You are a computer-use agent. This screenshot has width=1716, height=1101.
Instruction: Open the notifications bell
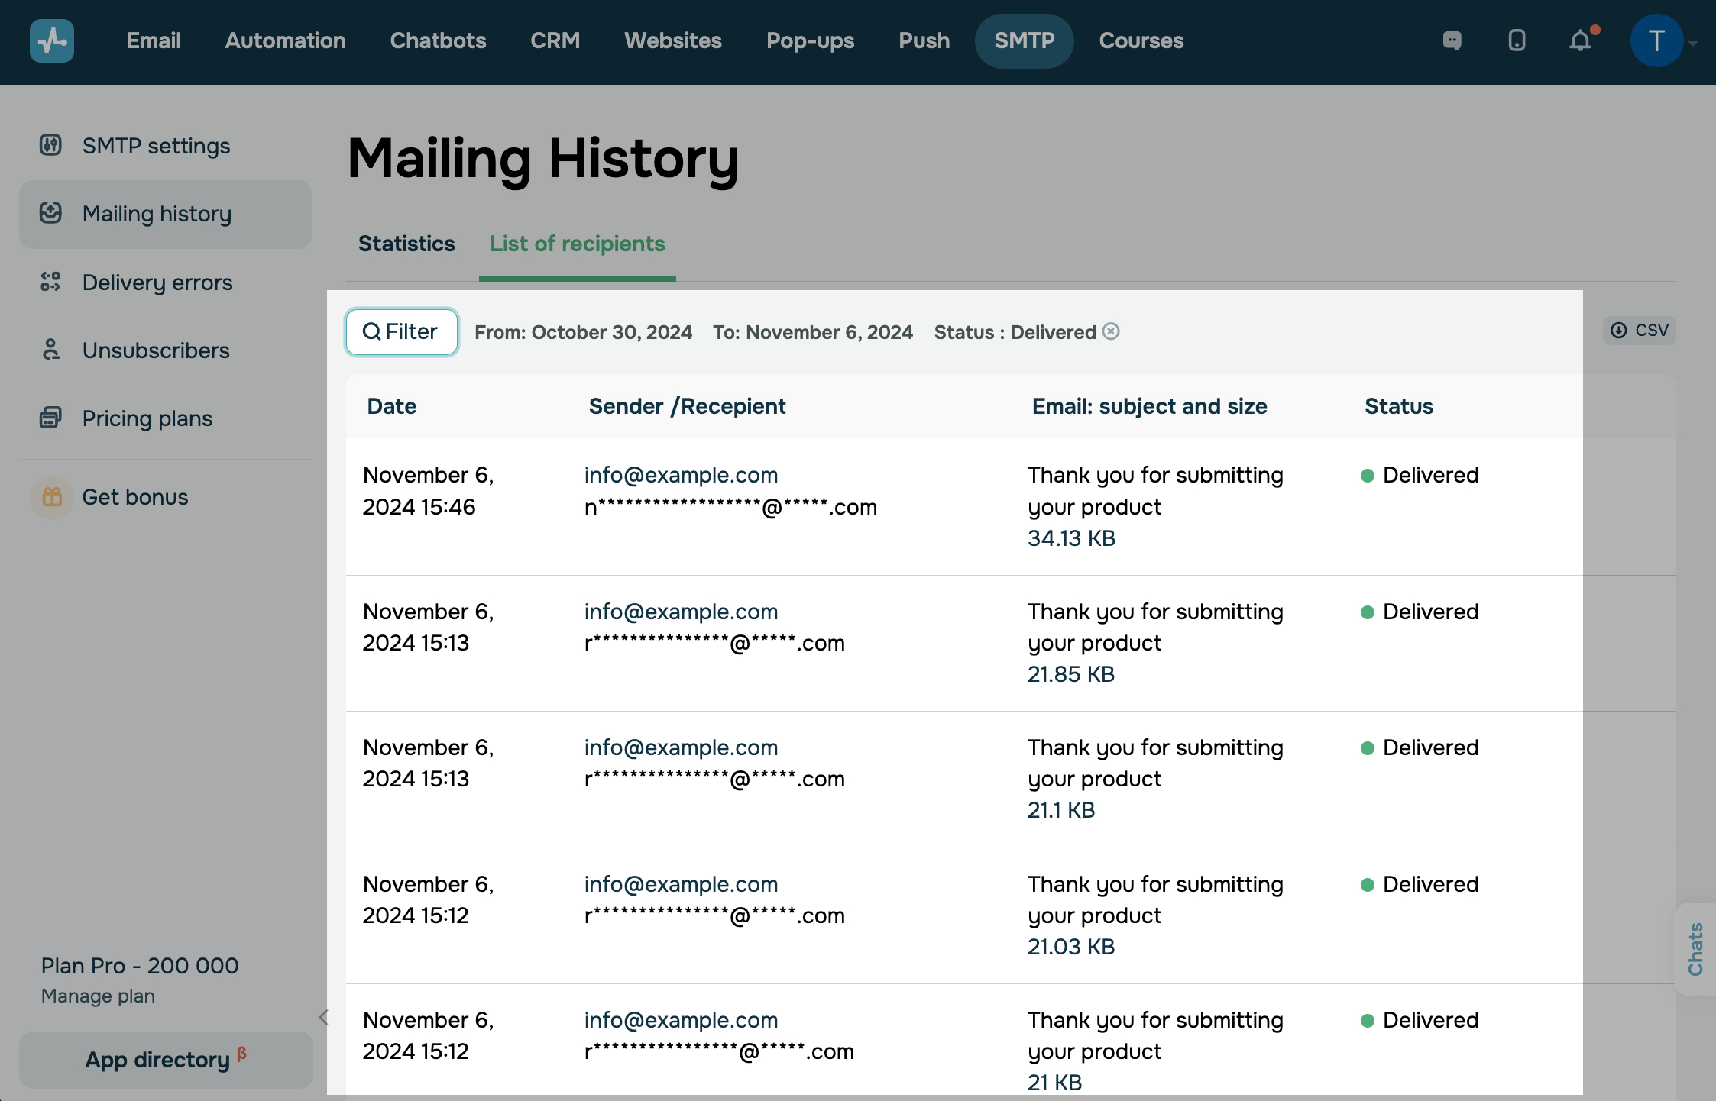[1580, 40]
